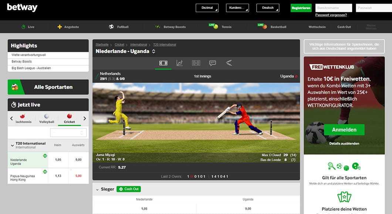Open the market selector under the sport tabs
Image resolution: width=392 pixels, height=214 pixels.
[x=68, y=133]
